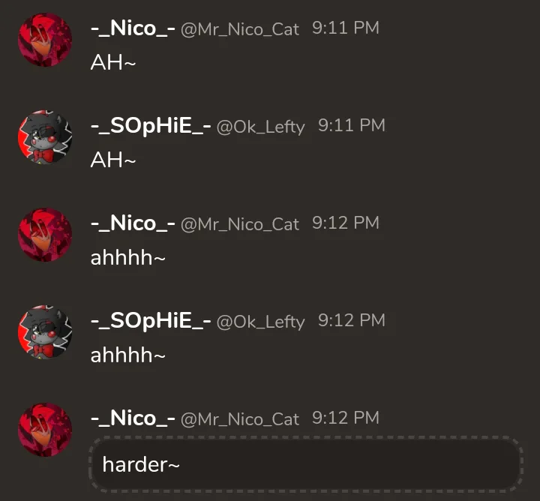
Task: Click Nico's avatar beside the "ahhhh~" message
Action: point(45,235)
